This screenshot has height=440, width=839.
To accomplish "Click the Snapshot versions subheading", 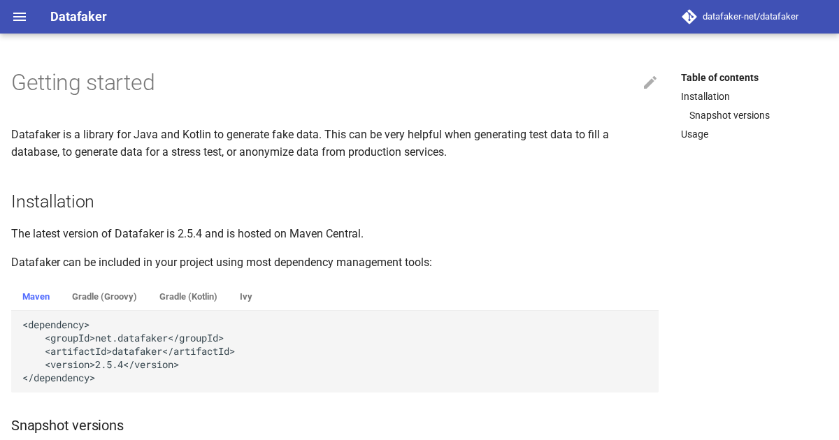I will 67,425.
